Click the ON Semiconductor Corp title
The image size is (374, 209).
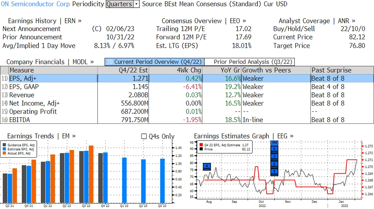click(35, 4)
